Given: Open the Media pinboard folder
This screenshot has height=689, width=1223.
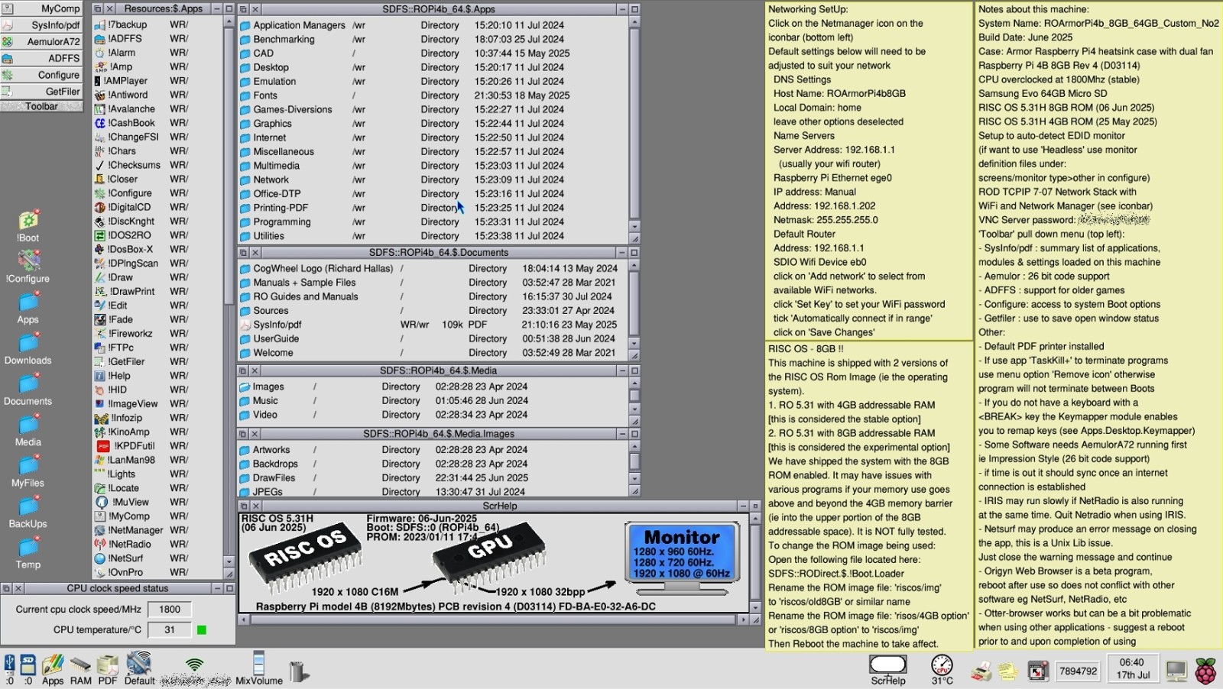Looking at the screenshot, I should (28, 430).
